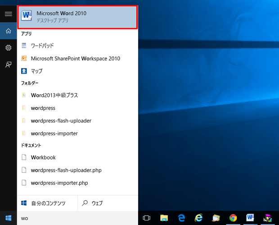Open the マップ app result
Screen dimensions: 279x225
[77, 71]
